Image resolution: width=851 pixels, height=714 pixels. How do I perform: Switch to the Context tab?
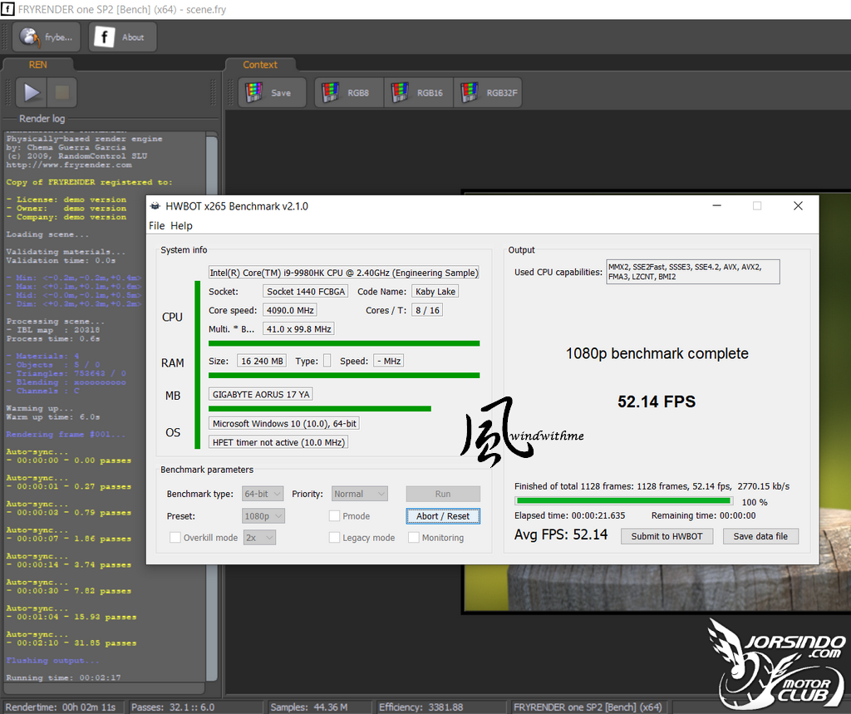coord(260,65)
